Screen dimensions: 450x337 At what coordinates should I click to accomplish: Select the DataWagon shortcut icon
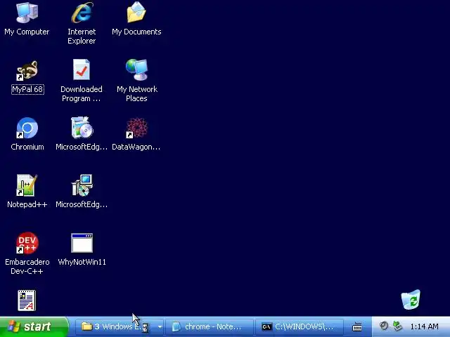click(x=137, y=128)
